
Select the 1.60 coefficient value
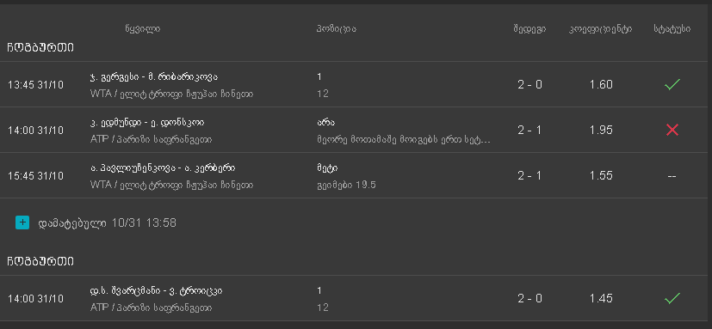[x=601, y=84]
